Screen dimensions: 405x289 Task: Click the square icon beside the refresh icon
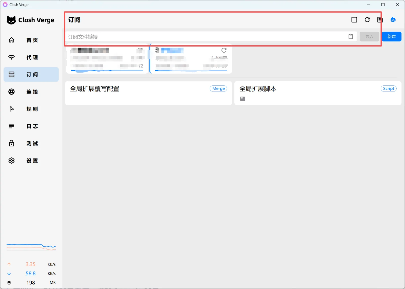(354, 20)
